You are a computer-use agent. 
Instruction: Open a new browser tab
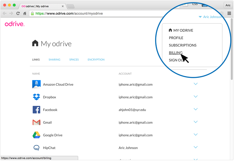71,6
